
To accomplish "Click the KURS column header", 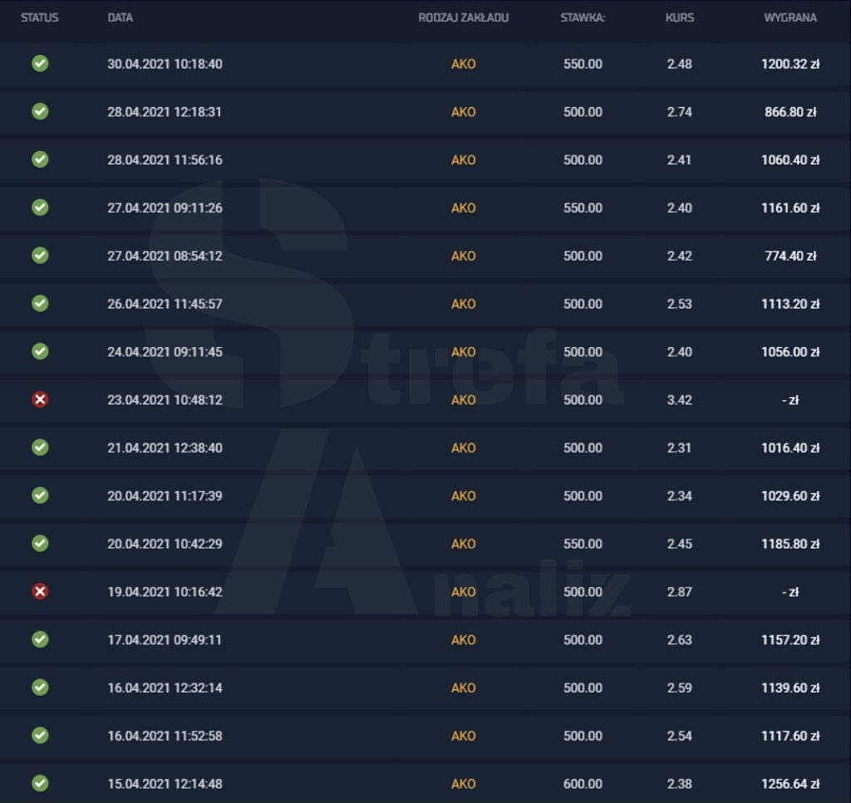I will pos(680,18).
